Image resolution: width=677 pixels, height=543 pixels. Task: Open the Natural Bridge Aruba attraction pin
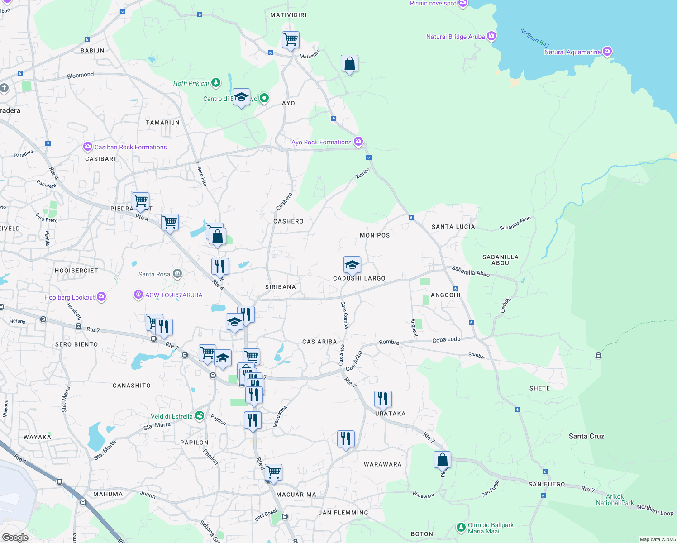[x=491, y=36]
